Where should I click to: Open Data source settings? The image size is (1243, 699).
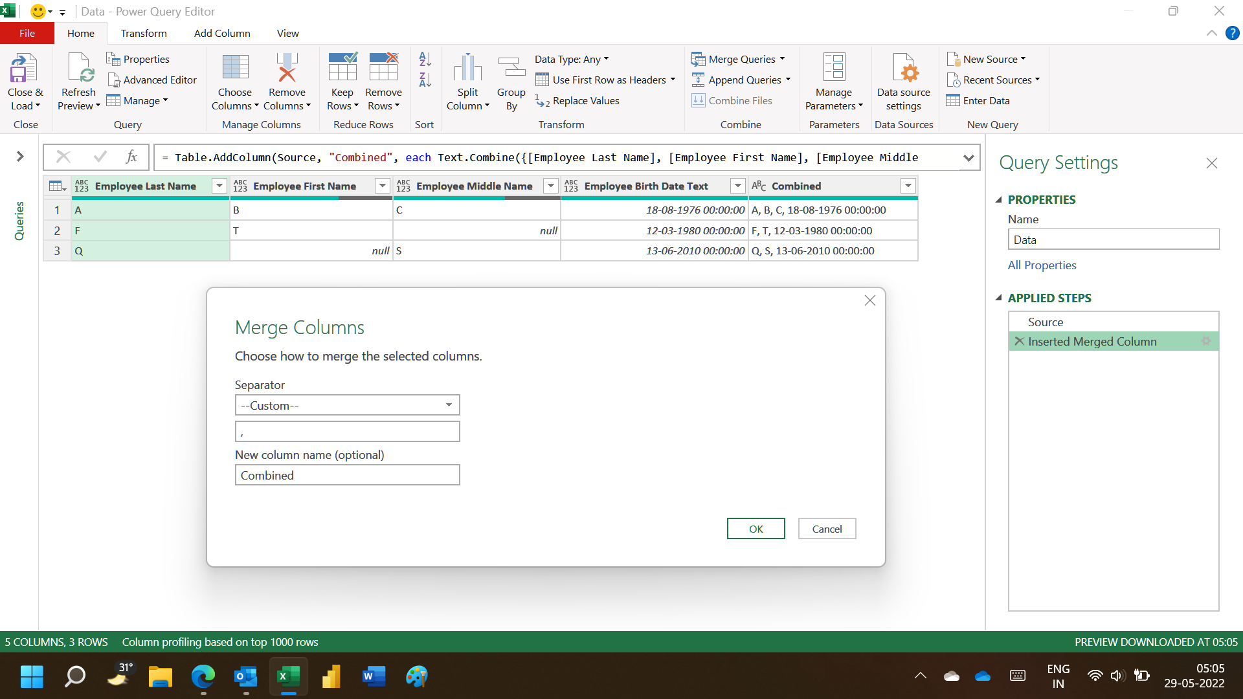pos(904,82)
